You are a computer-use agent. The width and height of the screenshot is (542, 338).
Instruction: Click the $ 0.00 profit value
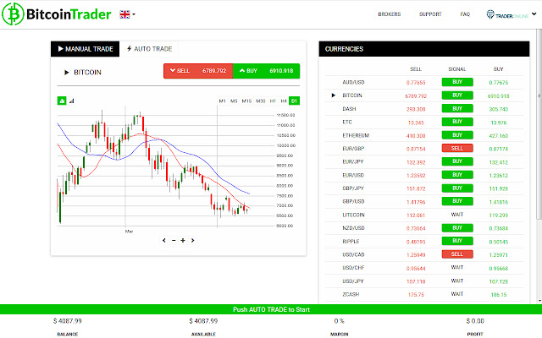click(x=475, y=321)
